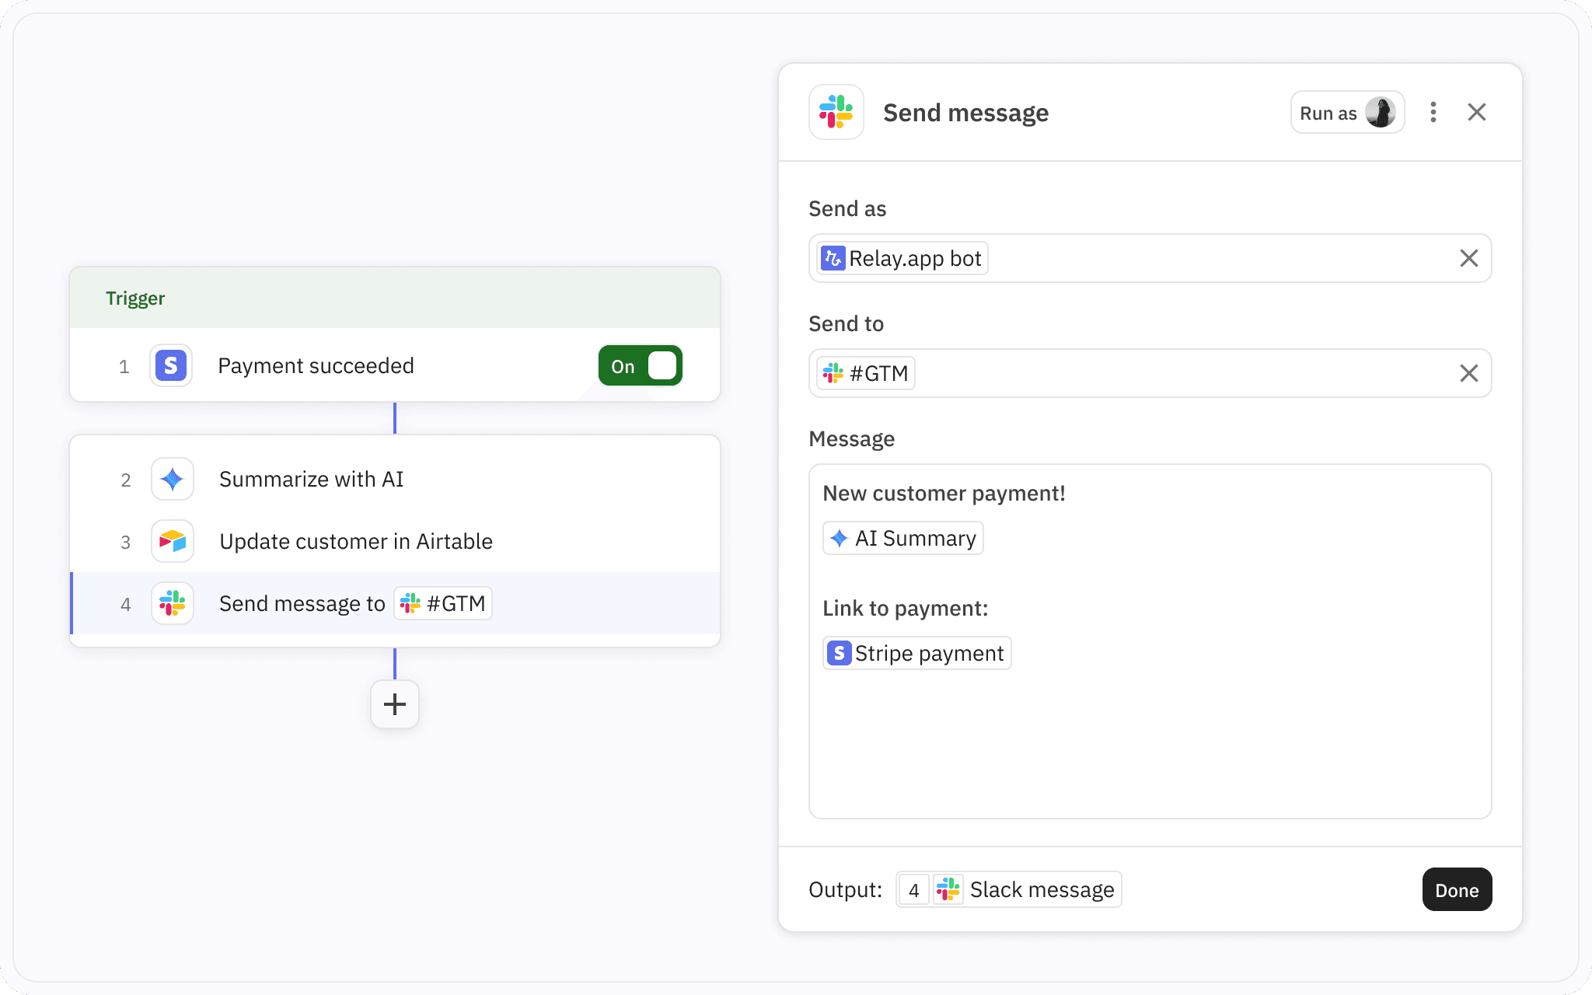Select Update customer in Airtable step
This screenshot has width=1592, height=995.
pos(355,541)
